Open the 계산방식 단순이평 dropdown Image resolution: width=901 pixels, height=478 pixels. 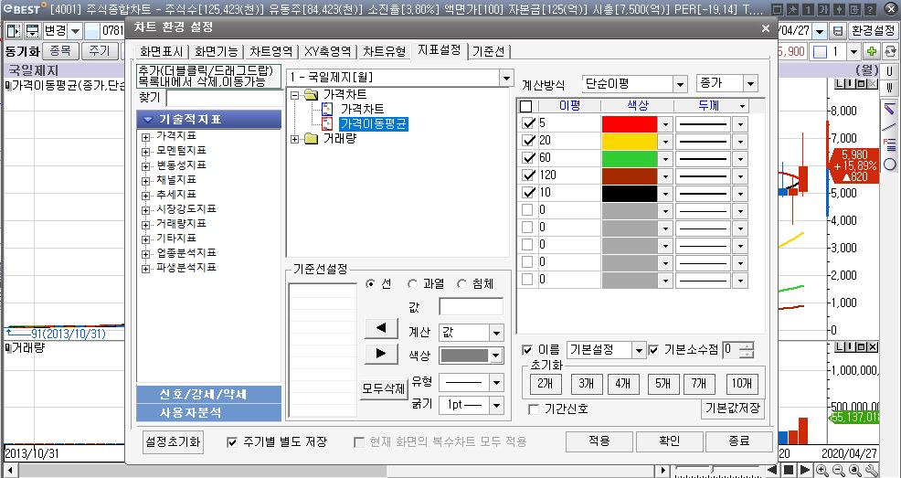pos(681,84)
